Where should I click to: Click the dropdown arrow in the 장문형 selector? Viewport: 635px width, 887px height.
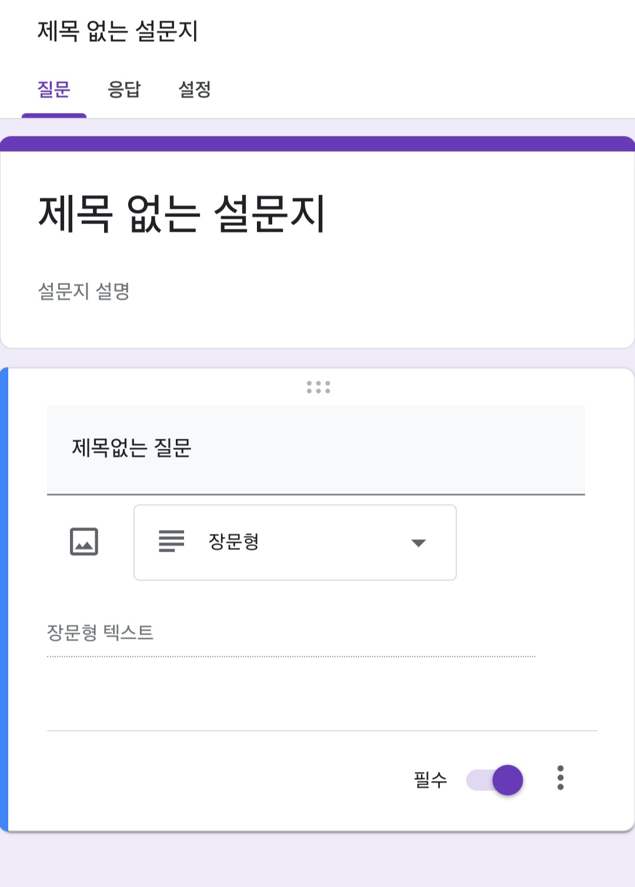click(x=418, y=543)
